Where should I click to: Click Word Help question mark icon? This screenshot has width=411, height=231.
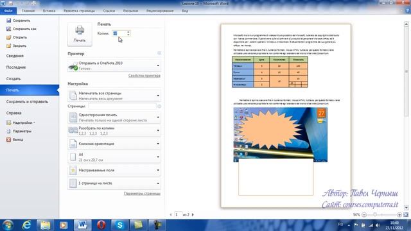(x=408, y=11)
